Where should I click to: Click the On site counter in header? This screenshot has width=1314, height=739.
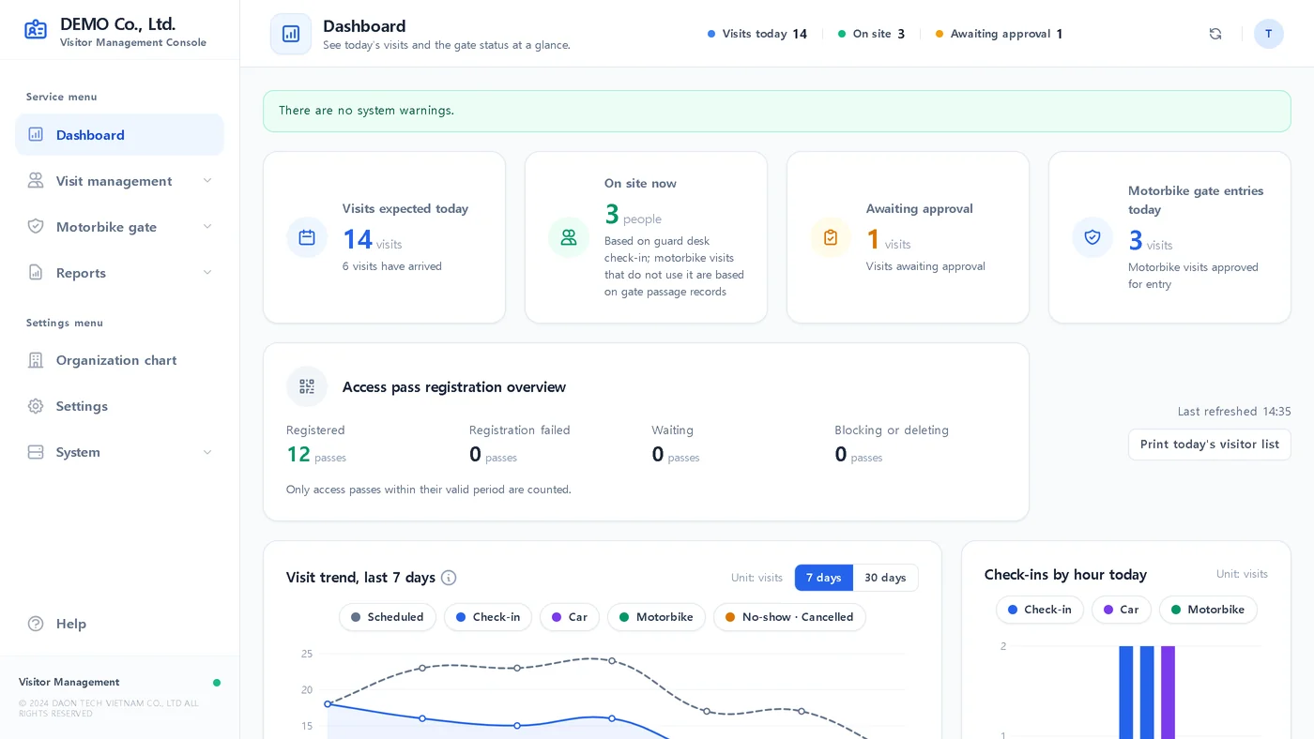click(x=872, y=34)
